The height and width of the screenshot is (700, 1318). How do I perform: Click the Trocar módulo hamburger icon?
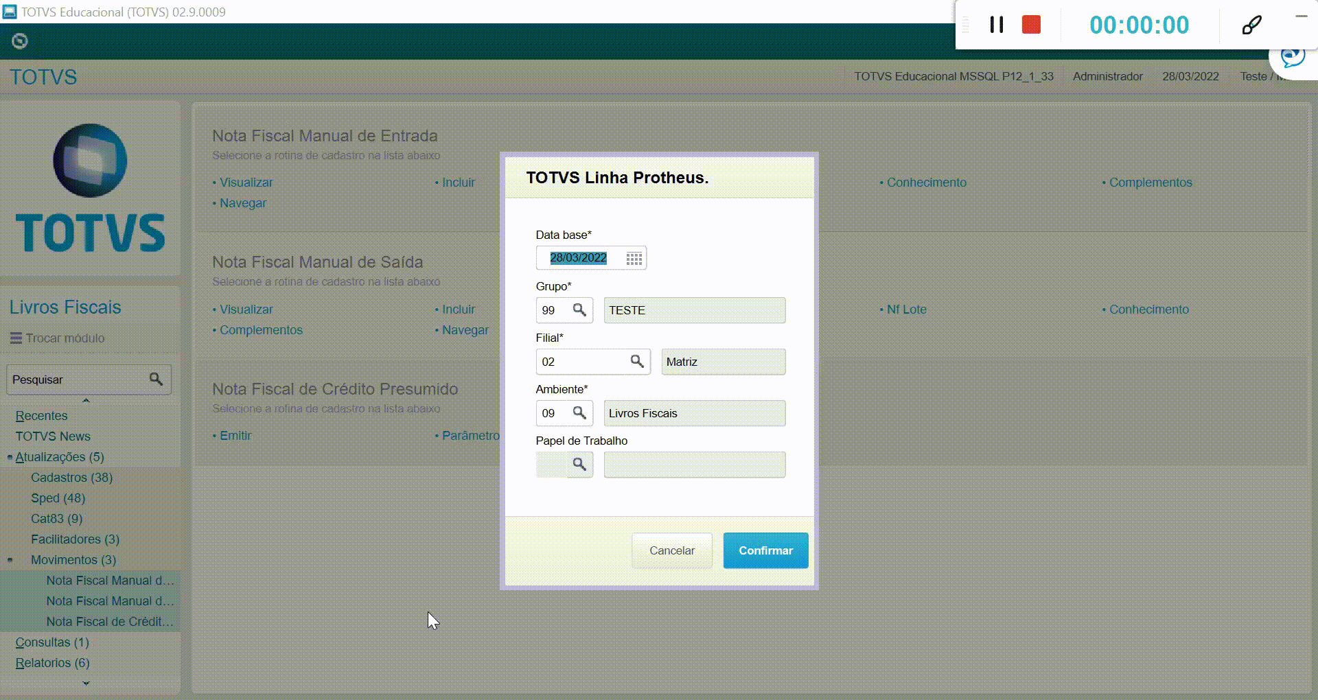point(16,338)
